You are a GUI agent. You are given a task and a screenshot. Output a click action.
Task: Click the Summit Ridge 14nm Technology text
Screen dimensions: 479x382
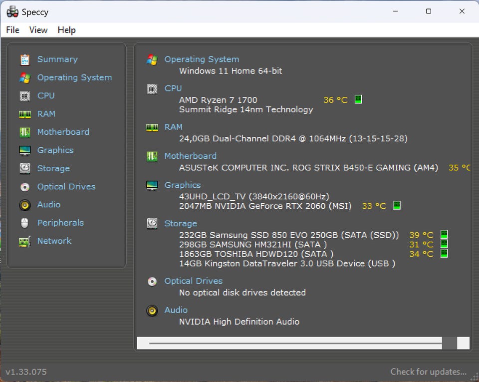tap(246, 109)
